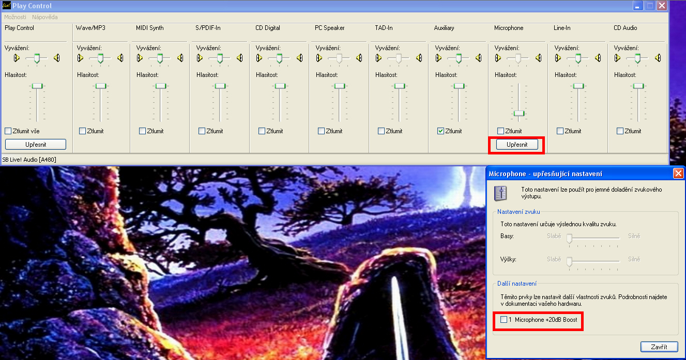Click Play Control balance slider thumb
This screenshot has height=360, width=686.
(37, 58)
